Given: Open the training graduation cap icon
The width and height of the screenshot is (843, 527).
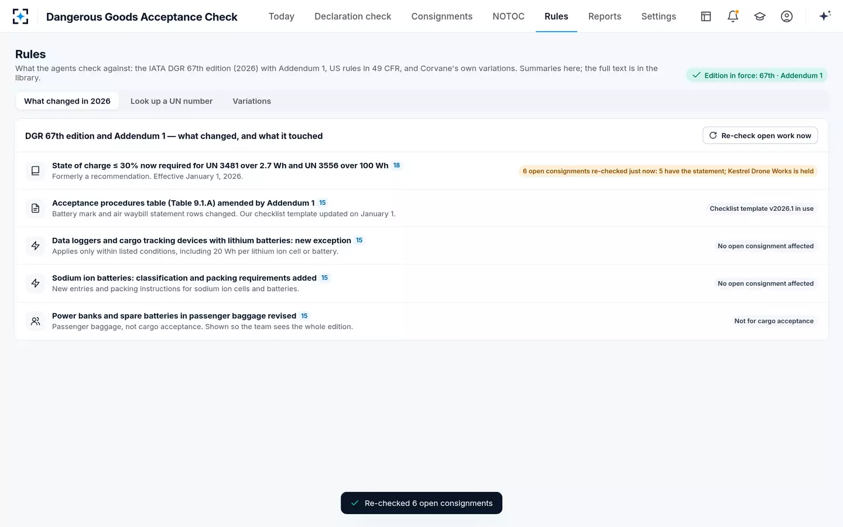Looking at the screenshot, I should [x=760, y=16].
